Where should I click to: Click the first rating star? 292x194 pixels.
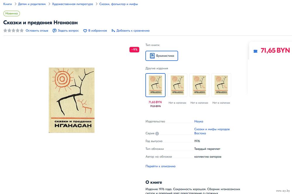tap(5, 30)
